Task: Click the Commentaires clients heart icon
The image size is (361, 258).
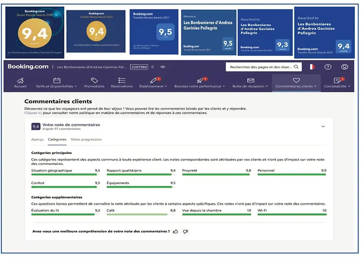Action: tap(297, 80)
